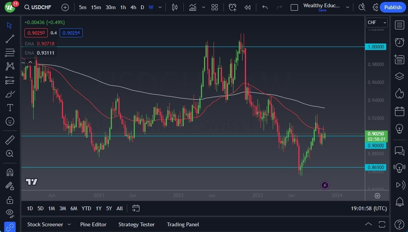Select the Measure ruler tool
Screen dimensions: 408x232
(10, 140)
